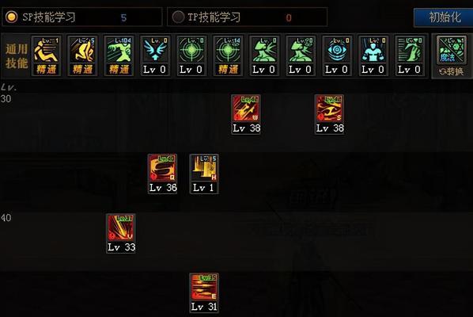Viewport: 473px width, 317px height.
Task: Click the green Lv20 shouting figure skill
Action: click(x=301, y=55)
